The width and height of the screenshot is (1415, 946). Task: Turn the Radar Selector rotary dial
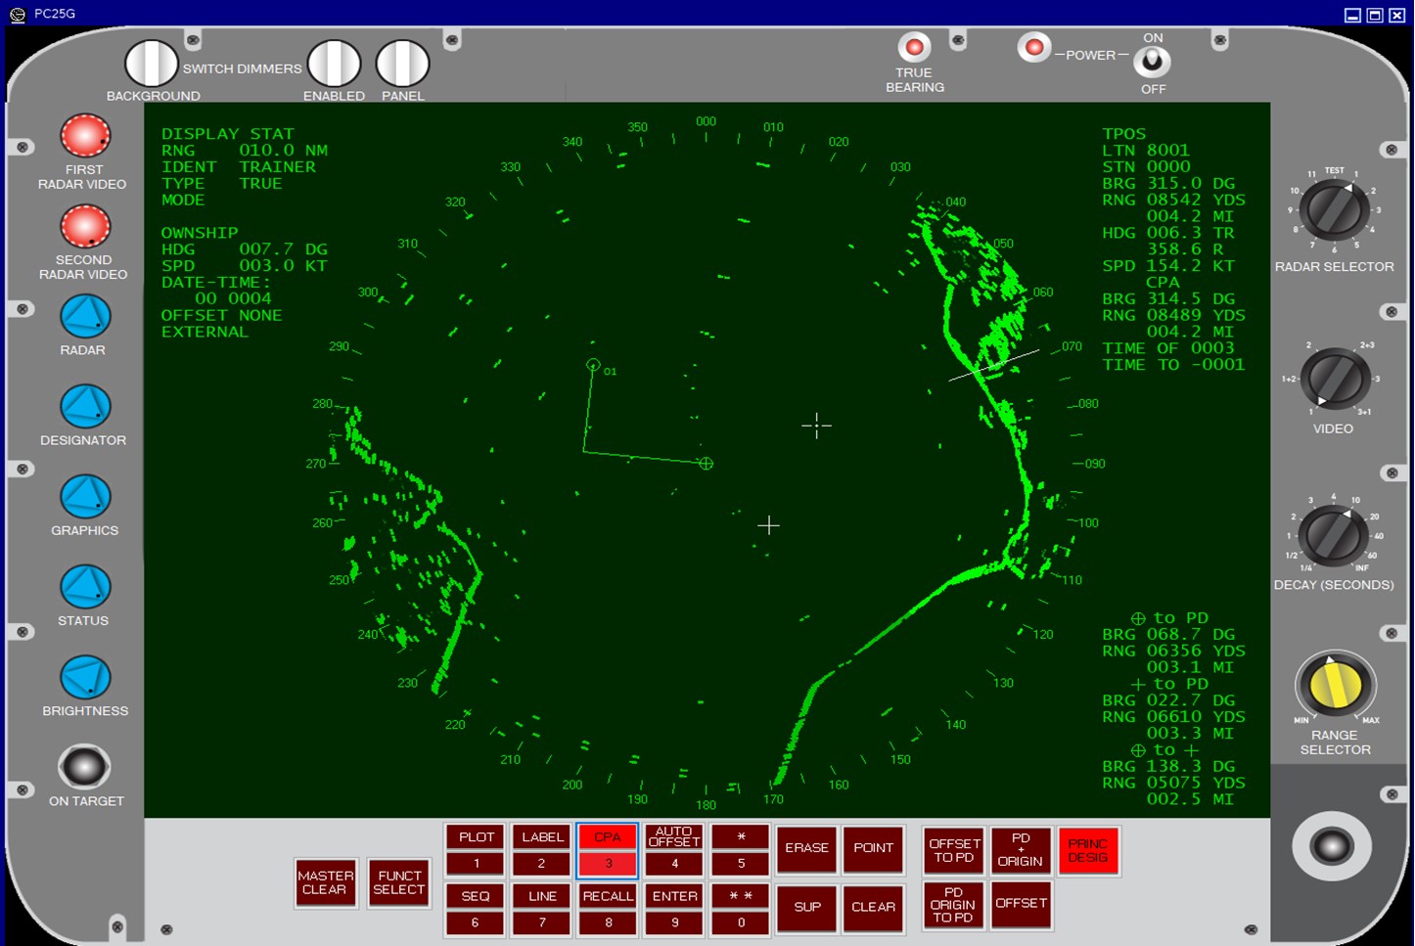coord(1334,210)
